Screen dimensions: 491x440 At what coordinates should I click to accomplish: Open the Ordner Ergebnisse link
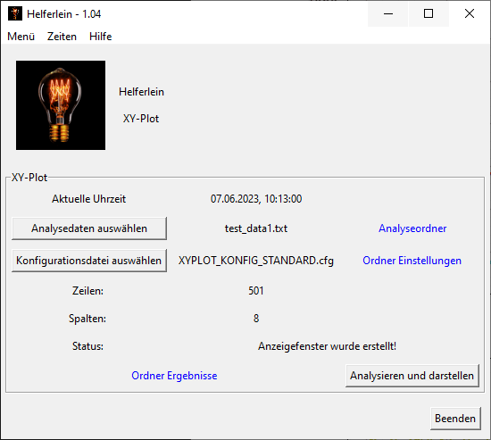pyautogui.click(x=174, y=376)
